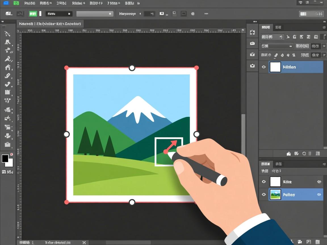
Task: Select the house-shaped tool in left toolbar
Action: pos(8,67)
